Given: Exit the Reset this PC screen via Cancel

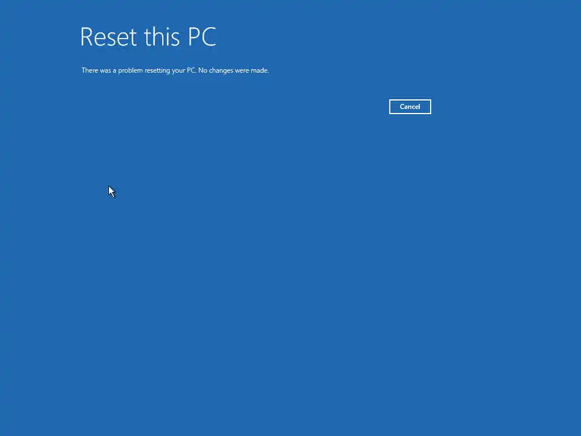Looking at the screenshot, I should 410,107.
